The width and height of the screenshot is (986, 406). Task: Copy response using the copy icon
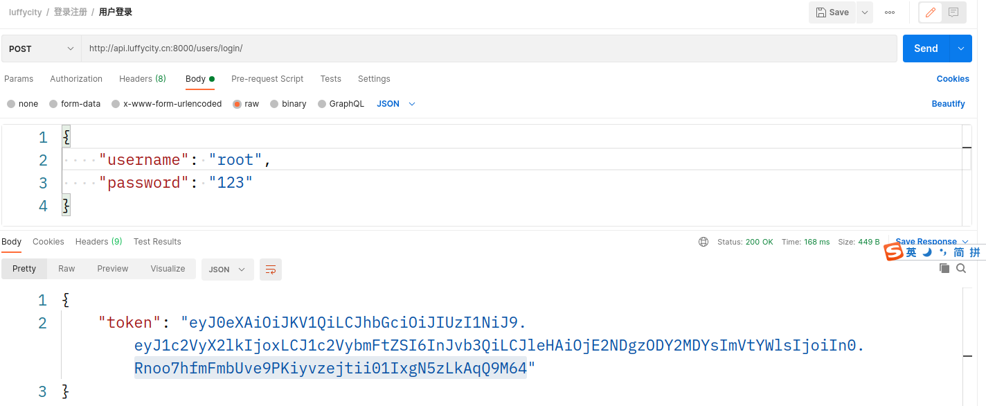[944, 268]
